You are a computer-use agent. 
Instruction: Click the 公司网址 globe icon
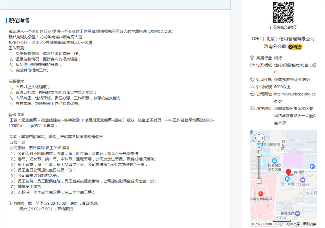[x=252, y=94]
